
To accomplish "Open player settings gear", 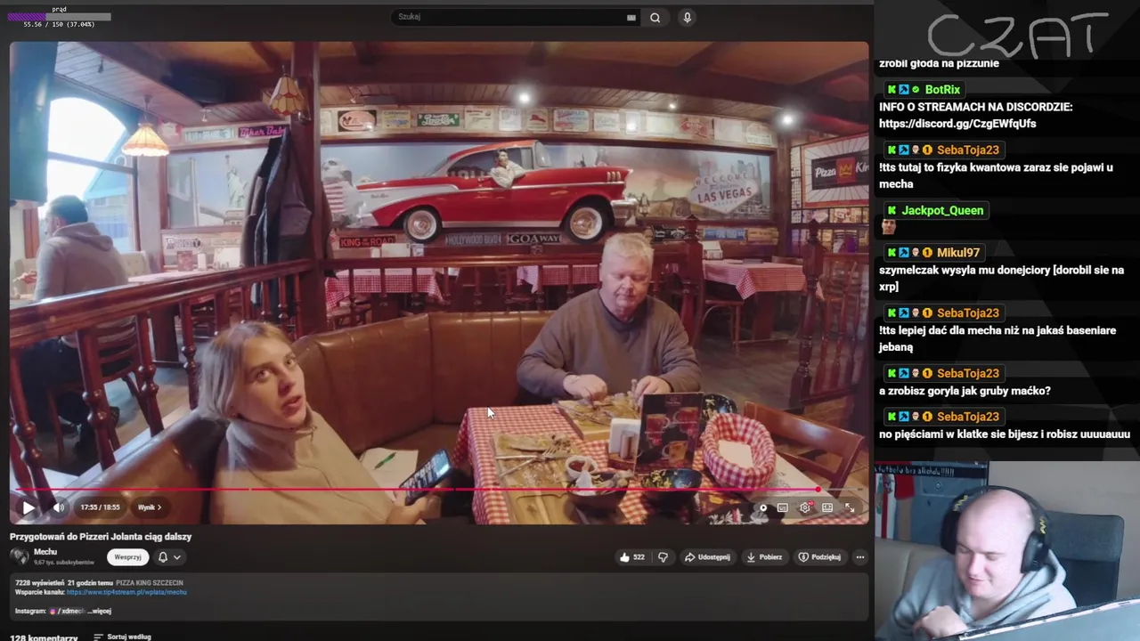I will click(x=805, y=507).
